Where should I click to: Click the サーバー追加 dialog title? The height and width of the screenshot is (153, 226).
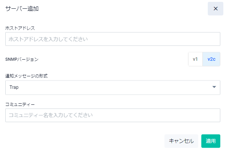(x=22, y=9)
